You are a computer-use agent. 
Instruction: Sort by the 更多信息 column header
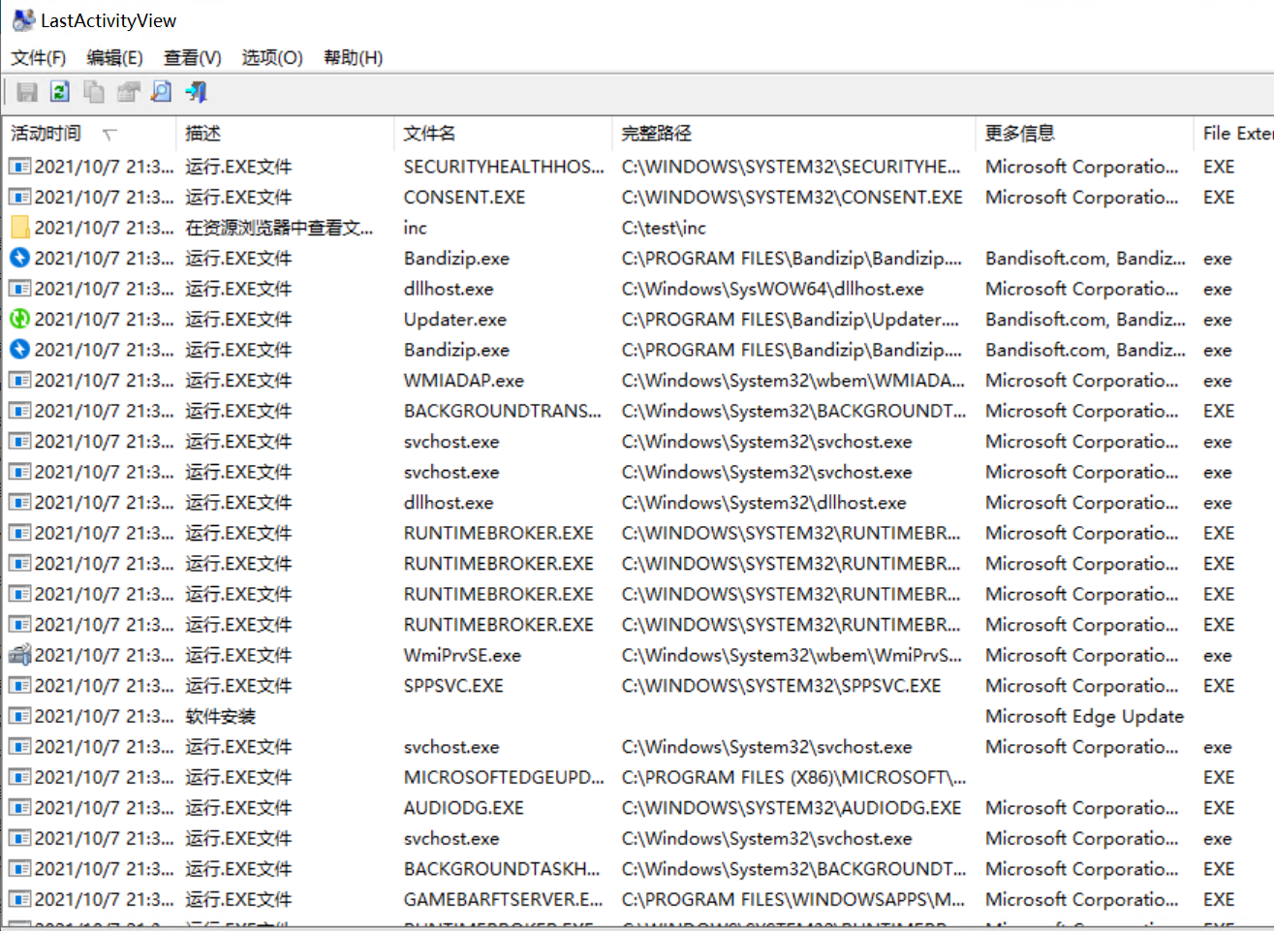point(1084,134)
